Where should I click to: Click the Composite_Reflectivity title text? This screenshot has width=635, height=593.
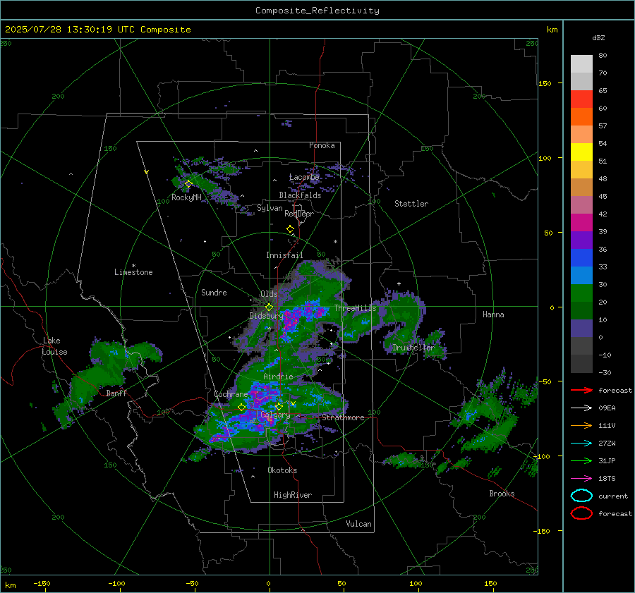pyautogui.click(x=317, y=11)
